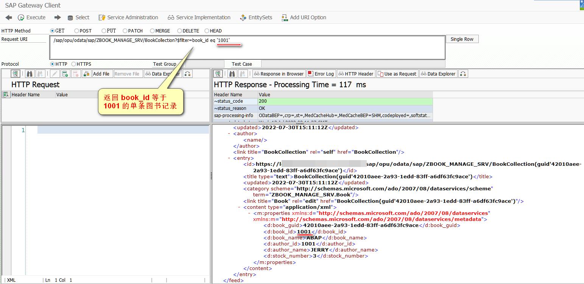The image size is (584, 284).
Task: Click the Add File button
Action: (x=101, y=74)
